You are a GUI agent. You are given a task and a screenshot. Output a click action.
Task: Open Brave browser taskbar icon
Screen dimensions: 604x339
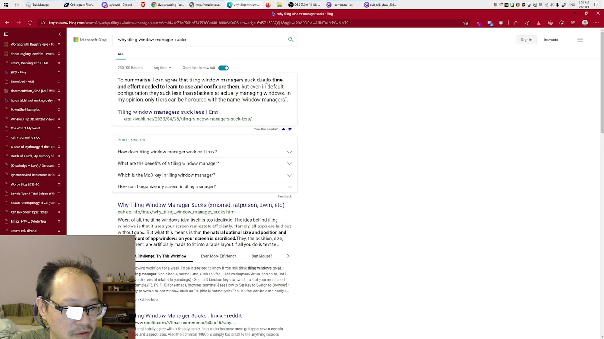(x=143, y=5)
